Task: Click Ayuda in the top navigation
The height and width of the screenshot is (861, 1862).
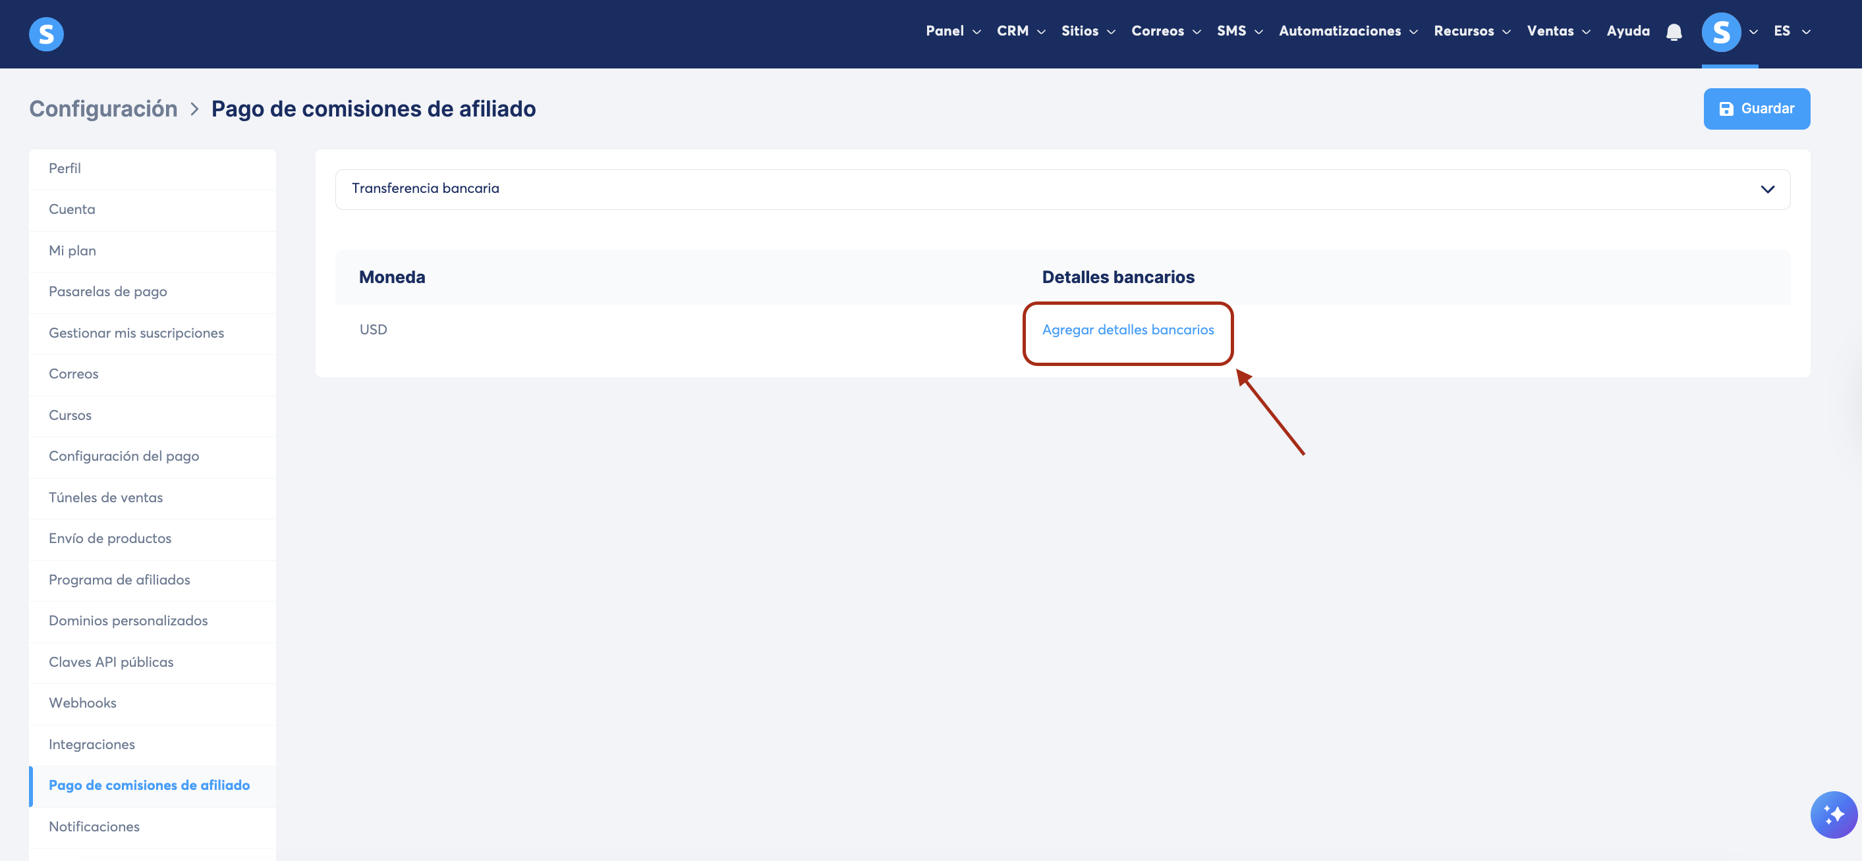Action: (x=1627, y=31)
